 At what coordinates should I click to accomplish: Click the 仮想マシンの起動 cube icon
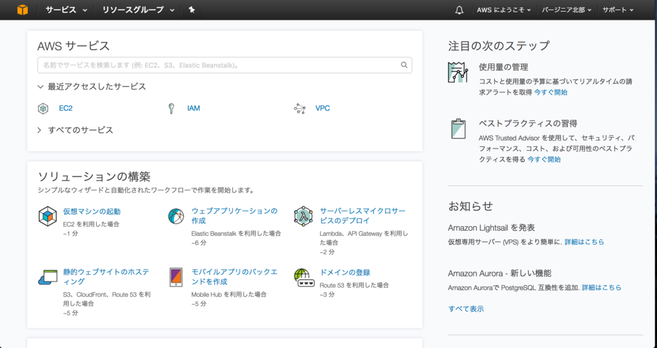point(47,217)
